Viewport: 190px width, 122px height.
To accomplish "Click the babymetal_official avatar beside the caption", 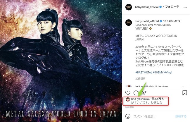I will click(x=129, y=23).
